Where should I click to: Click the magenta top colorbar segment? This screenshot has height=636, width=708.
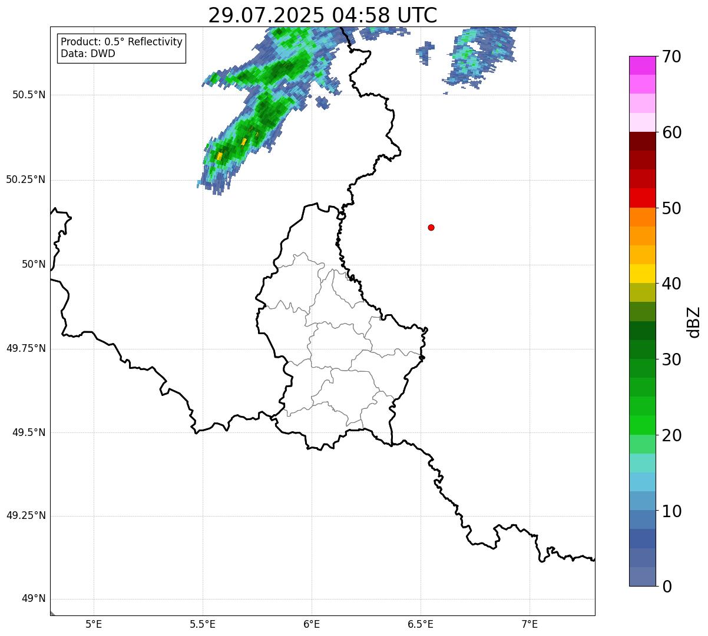(x=642, y=65)
